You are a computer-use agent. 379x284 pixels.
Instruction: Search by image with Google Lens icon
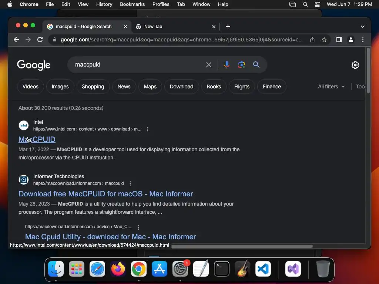241,65
